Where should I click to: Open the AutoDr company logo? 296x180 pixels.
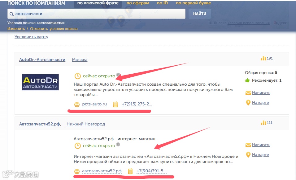pos(40,82)
